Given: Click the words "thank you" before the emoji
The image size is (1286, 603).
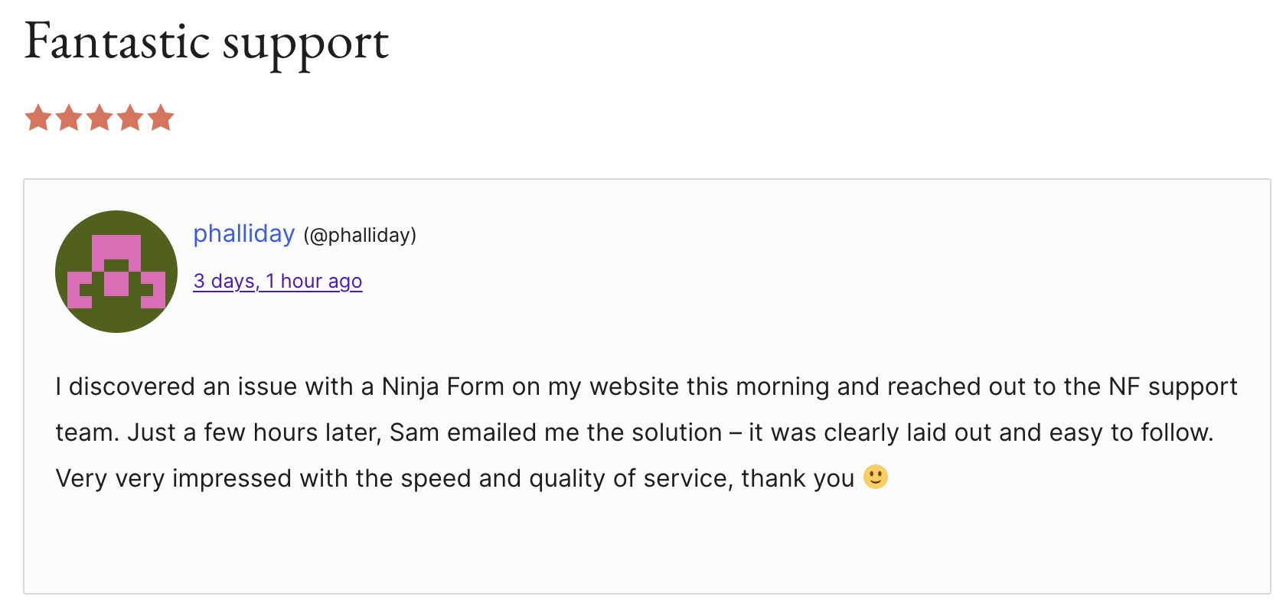Looking at the screenshot, I should coord(797,478).
